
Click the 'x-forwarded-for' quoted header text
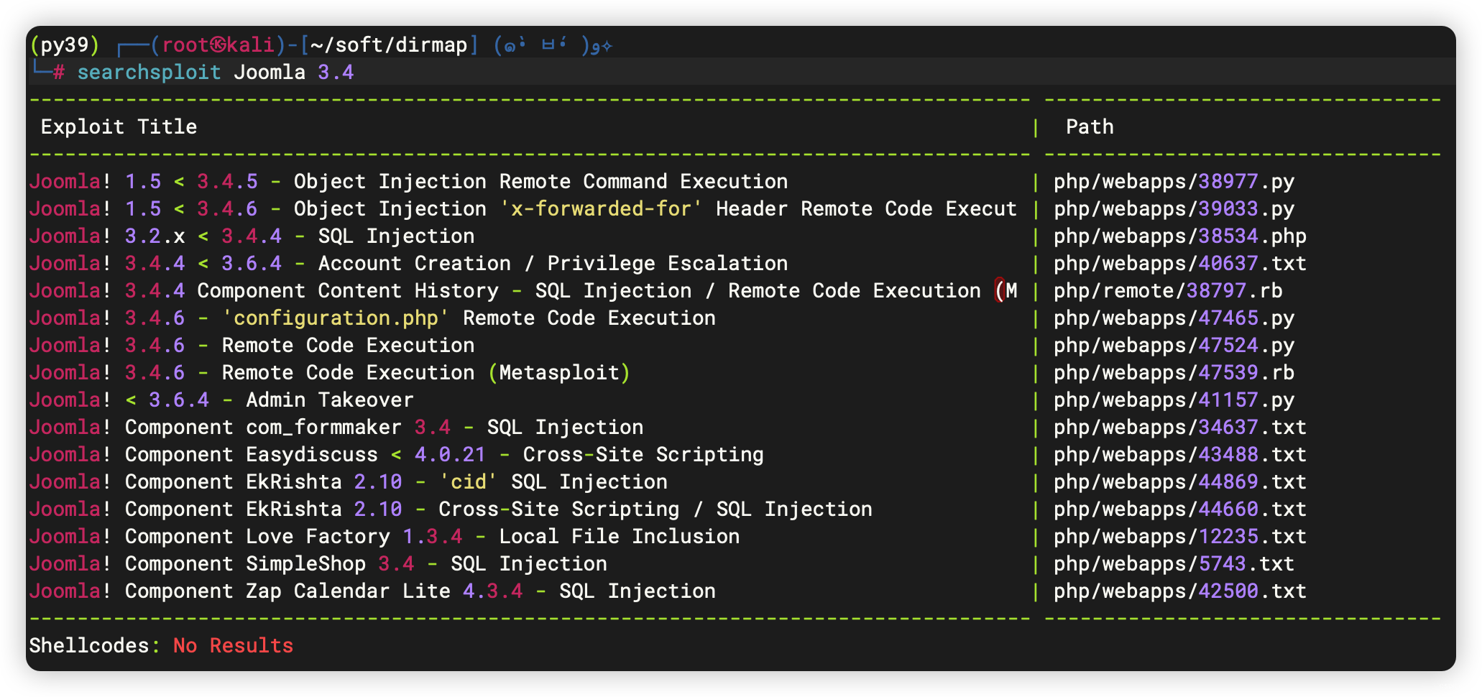point(601,209)
